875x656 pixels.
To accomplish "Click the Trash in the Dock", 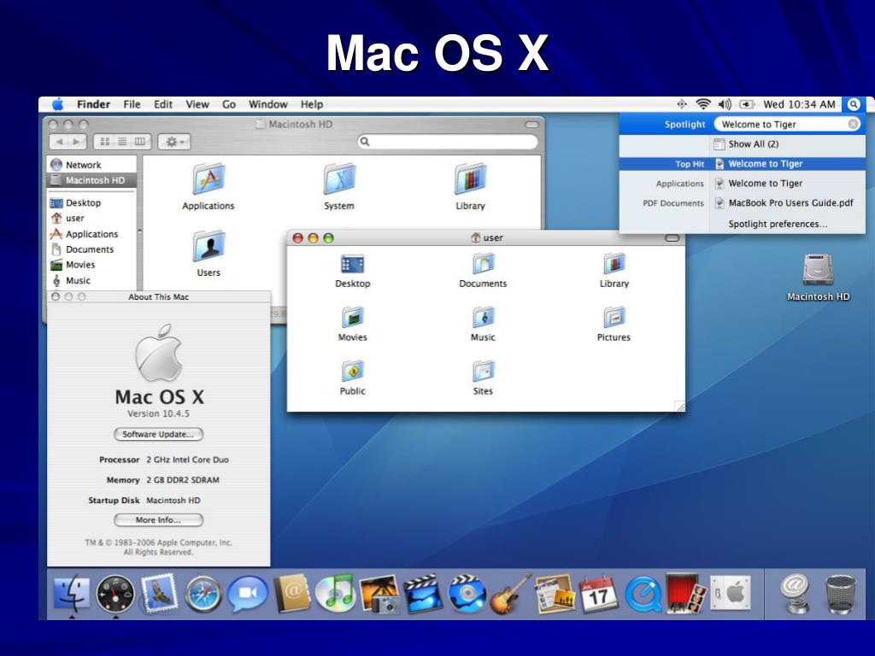I will [x=841, y=594].
